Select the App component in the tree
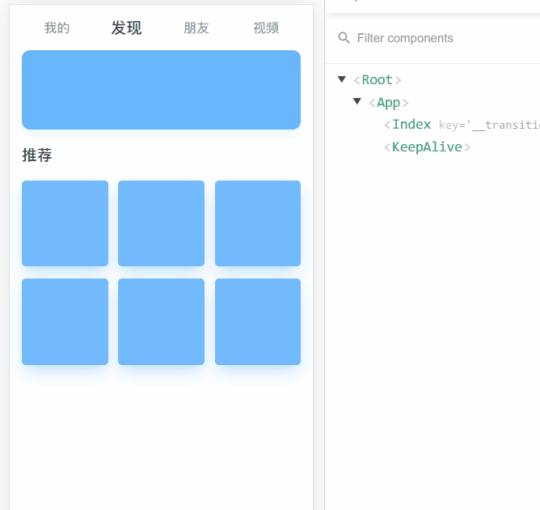 point(389,102)
